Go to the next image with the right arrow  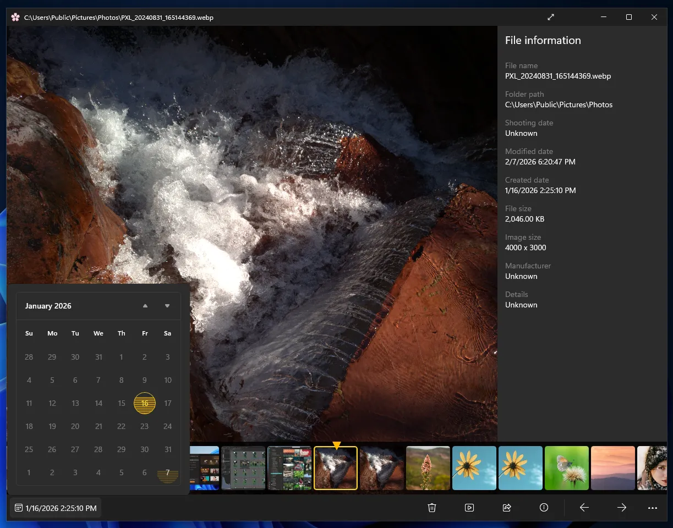pos(621,507)
